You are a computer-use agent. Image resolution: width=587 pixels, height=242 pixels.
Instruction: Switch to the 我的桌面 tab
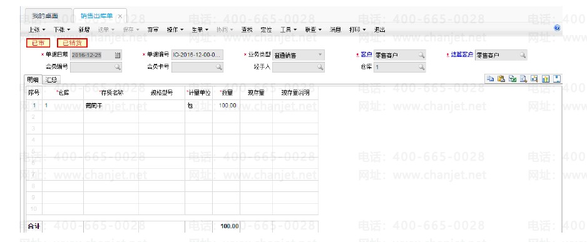(45, 16)
